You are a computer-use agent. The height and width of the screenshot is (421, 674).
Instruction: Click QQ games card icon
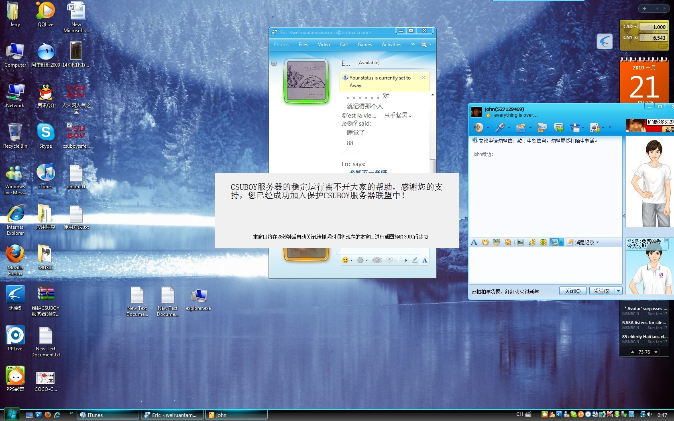click(595, 128)
